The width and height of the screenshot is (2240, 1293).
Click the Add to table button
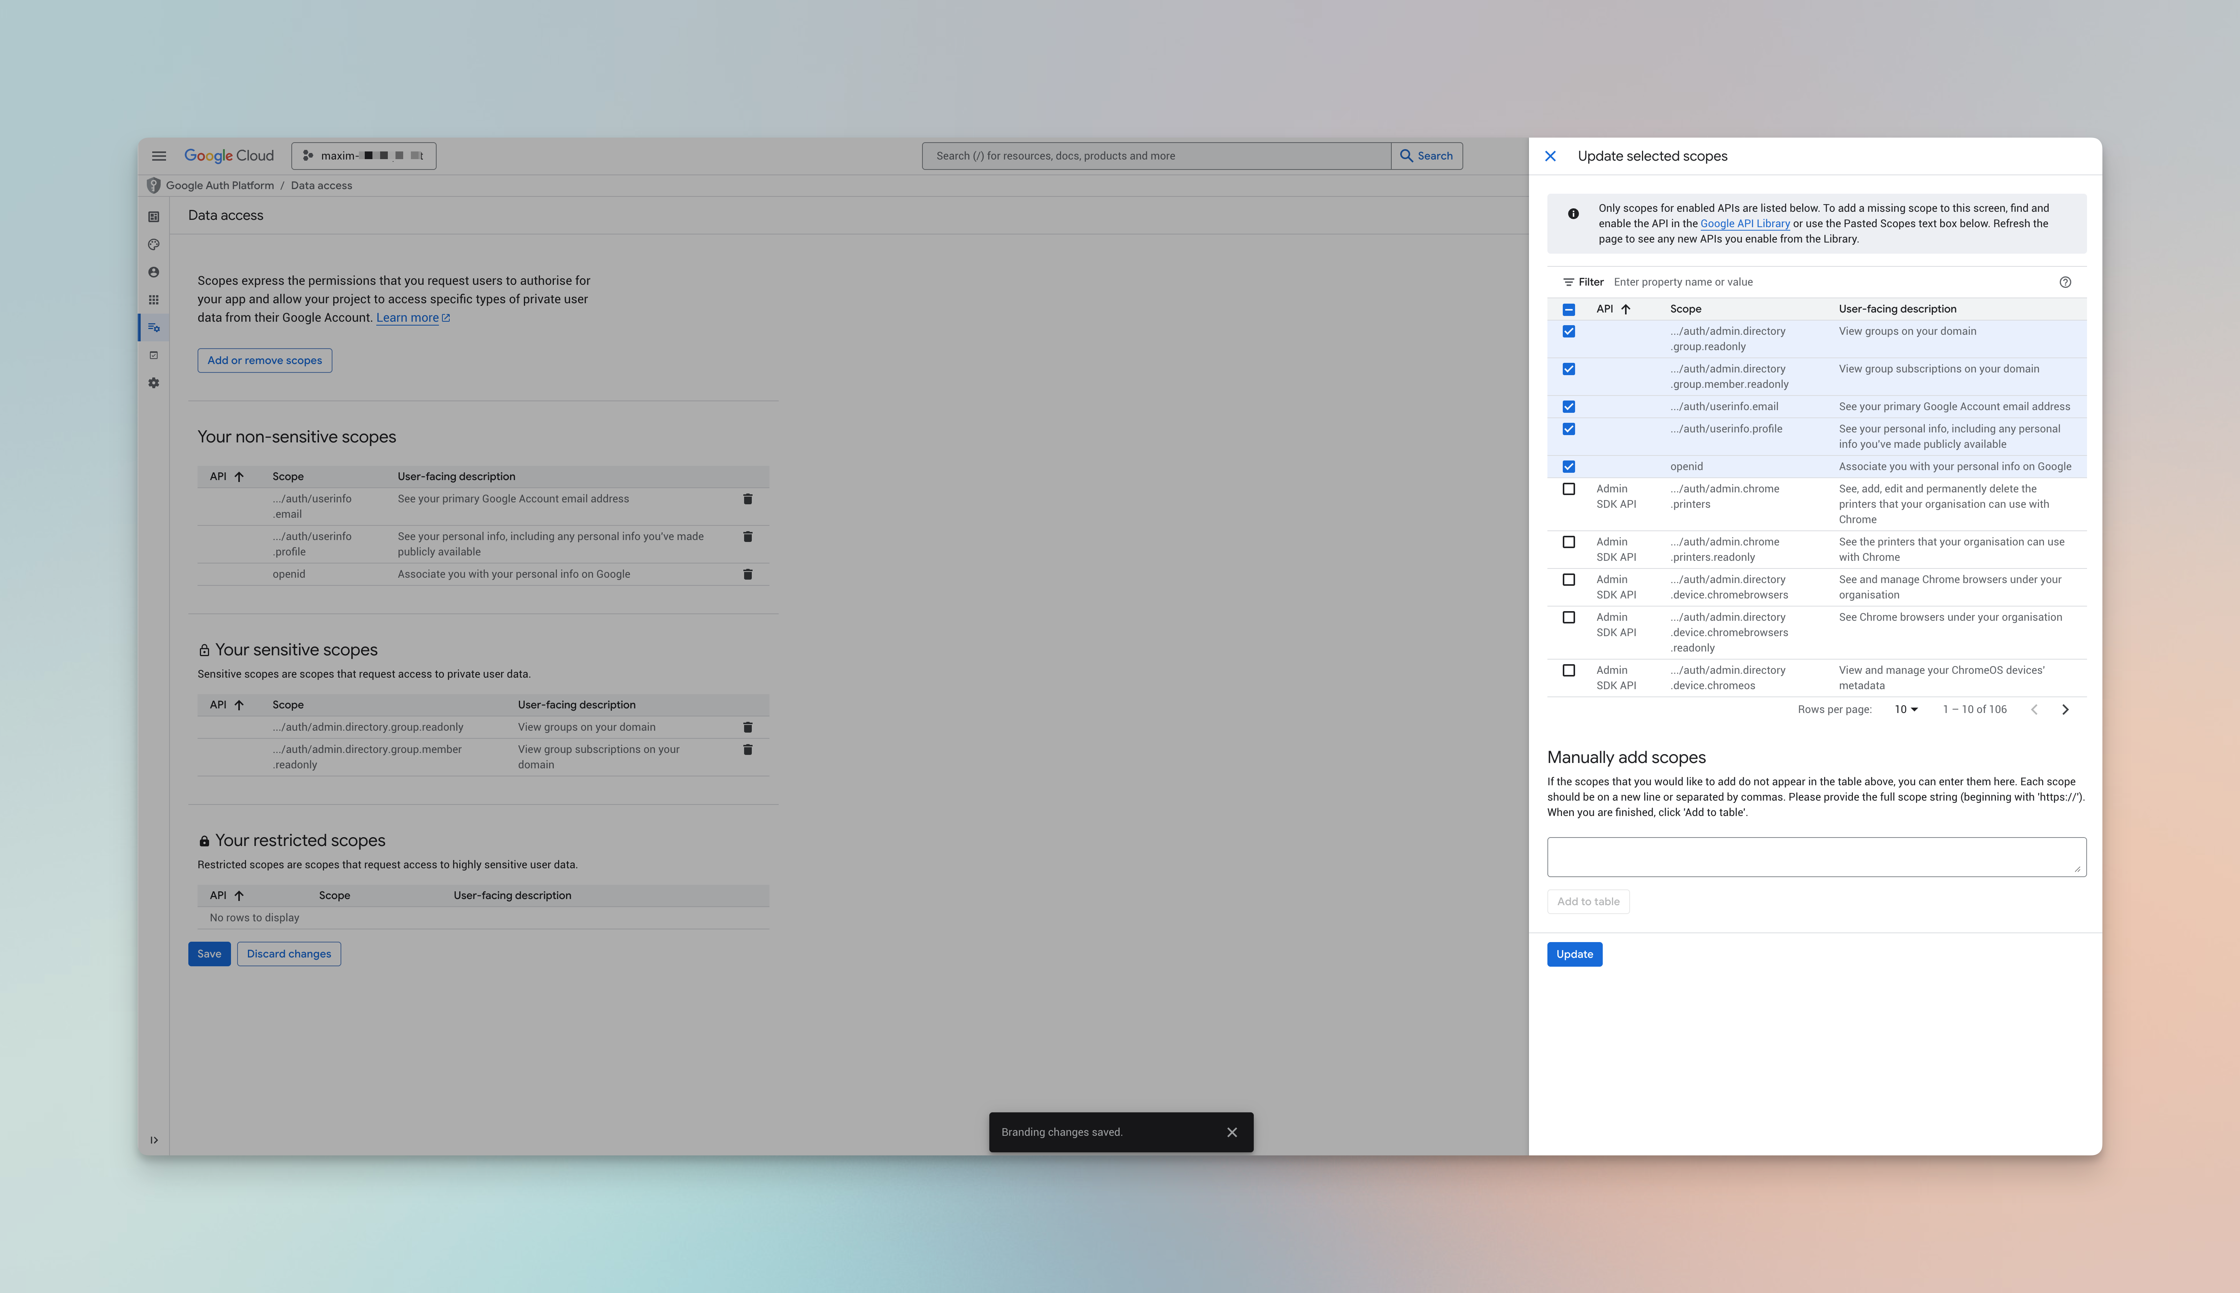click(x=1587, y=902)
